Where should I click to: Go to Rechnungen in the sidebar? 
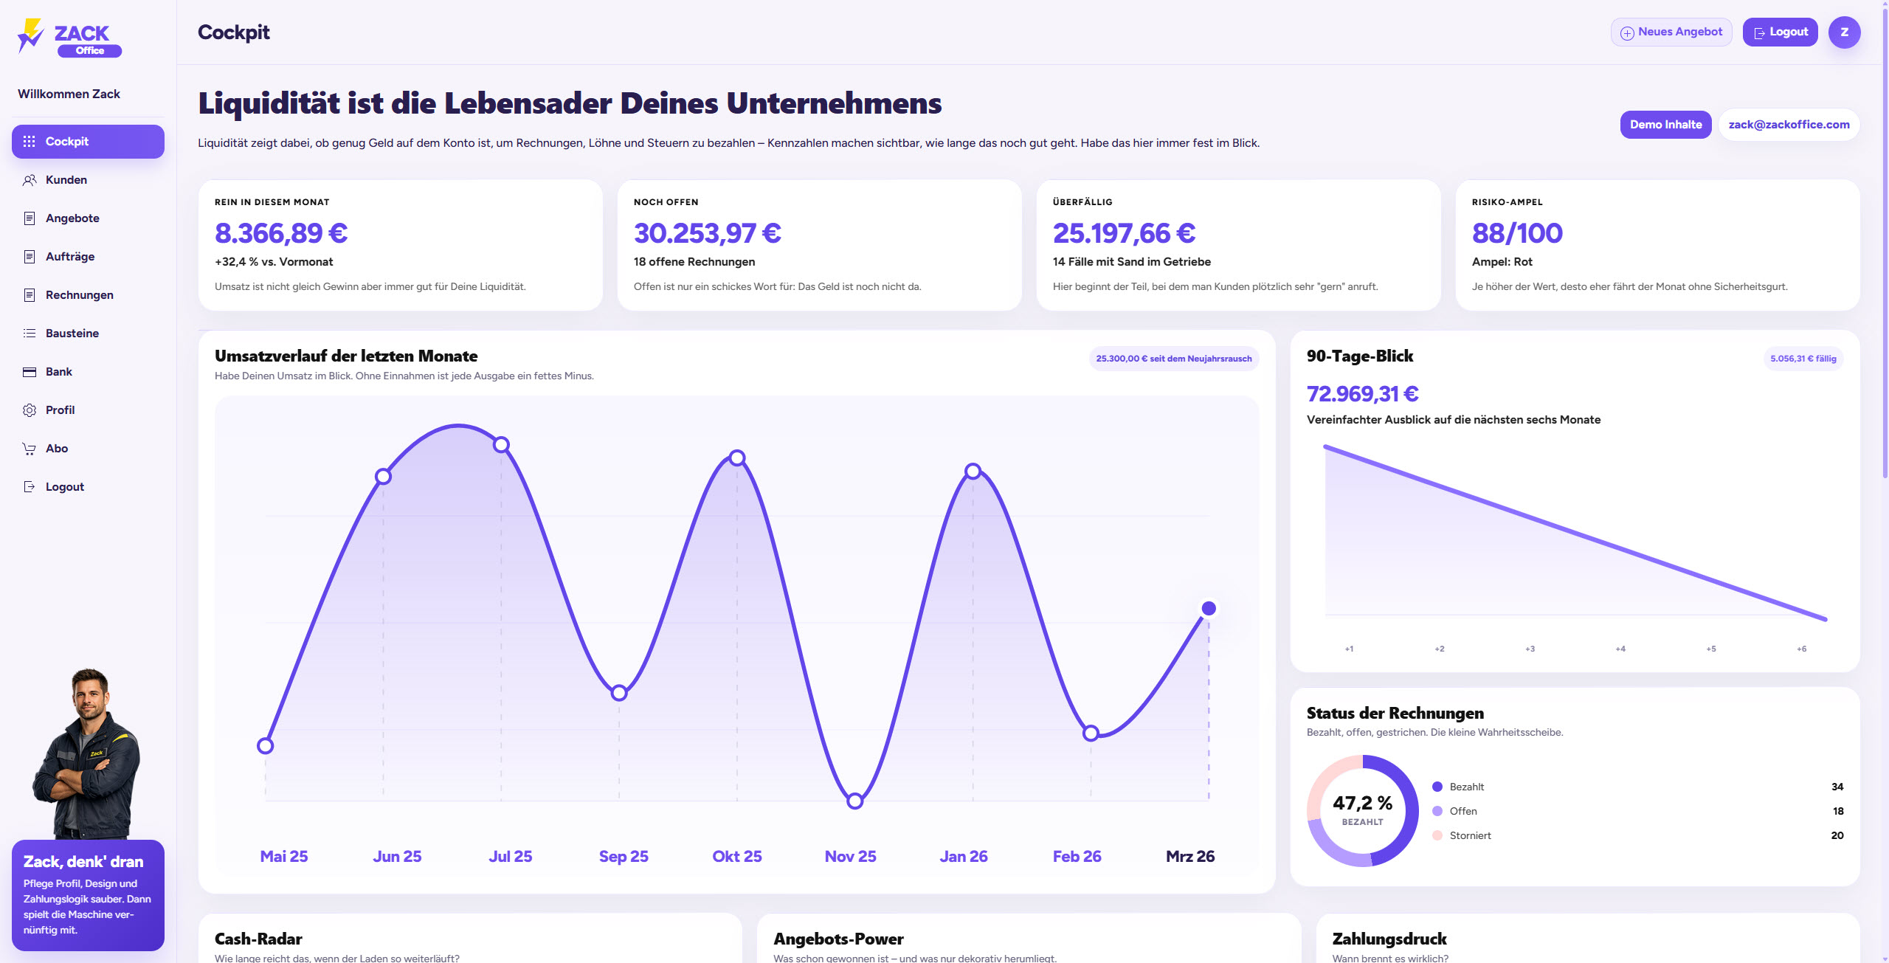79,295
